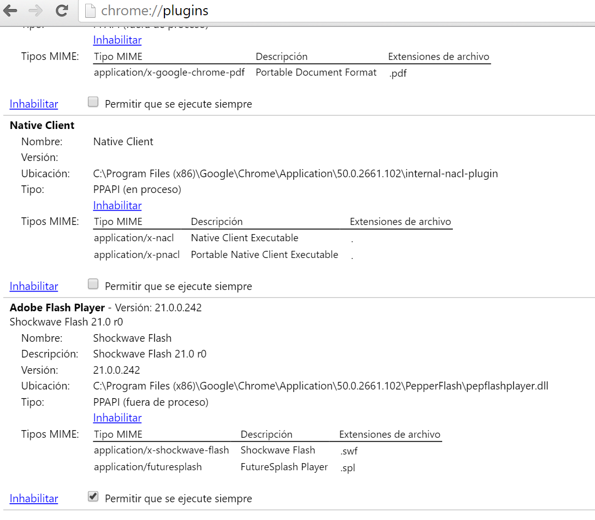Click 'application/x-nacl' MIME type cell
The height and width of the screenshot is (520, 595).
(134, 238)
